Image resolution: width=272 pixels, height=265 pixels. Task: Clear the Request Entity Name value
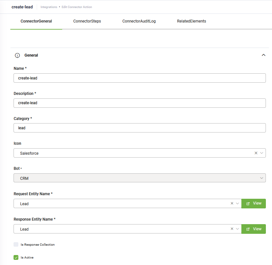[x=232, y=204]
